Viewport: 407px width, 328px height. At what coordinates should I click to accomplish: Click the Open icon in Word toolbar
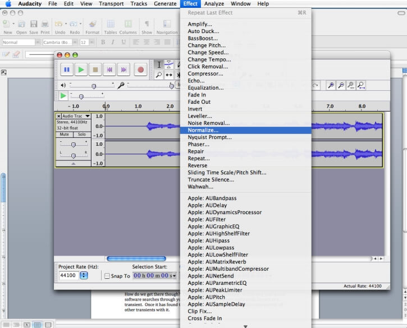click(21, 24)
